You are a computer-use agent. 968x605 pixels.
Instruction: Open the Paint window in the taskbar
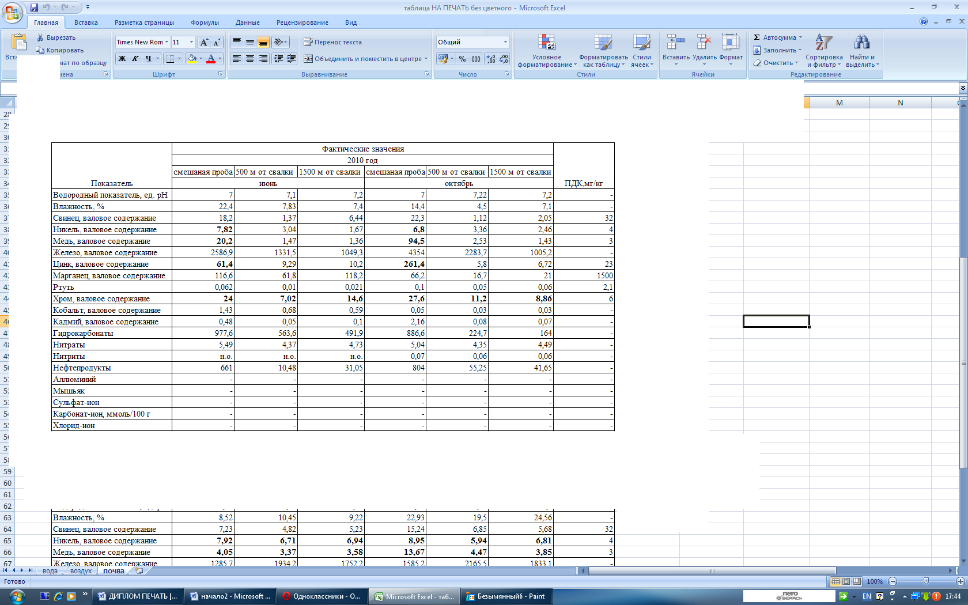coord(506,596)
